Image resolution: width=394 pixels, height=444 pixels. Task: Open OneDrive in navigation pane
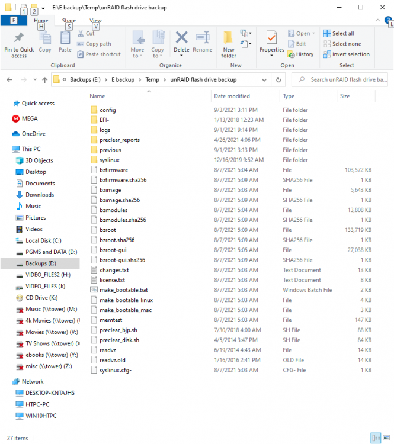click(28, 134)
